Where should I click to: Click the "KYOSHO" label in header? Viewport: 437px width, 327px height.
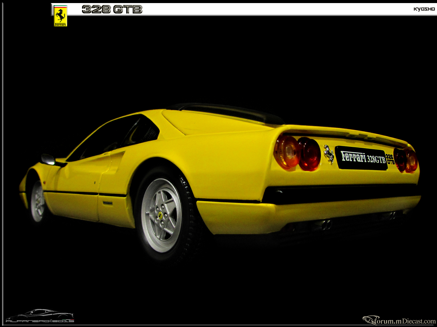(x=424, y=9)
